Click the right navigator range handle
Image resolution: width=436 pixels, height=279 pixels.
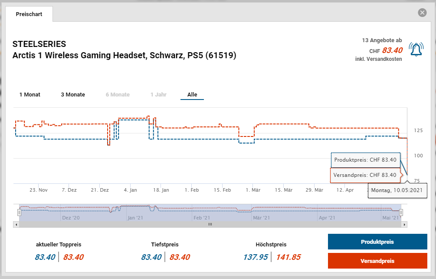coord(401,212)
